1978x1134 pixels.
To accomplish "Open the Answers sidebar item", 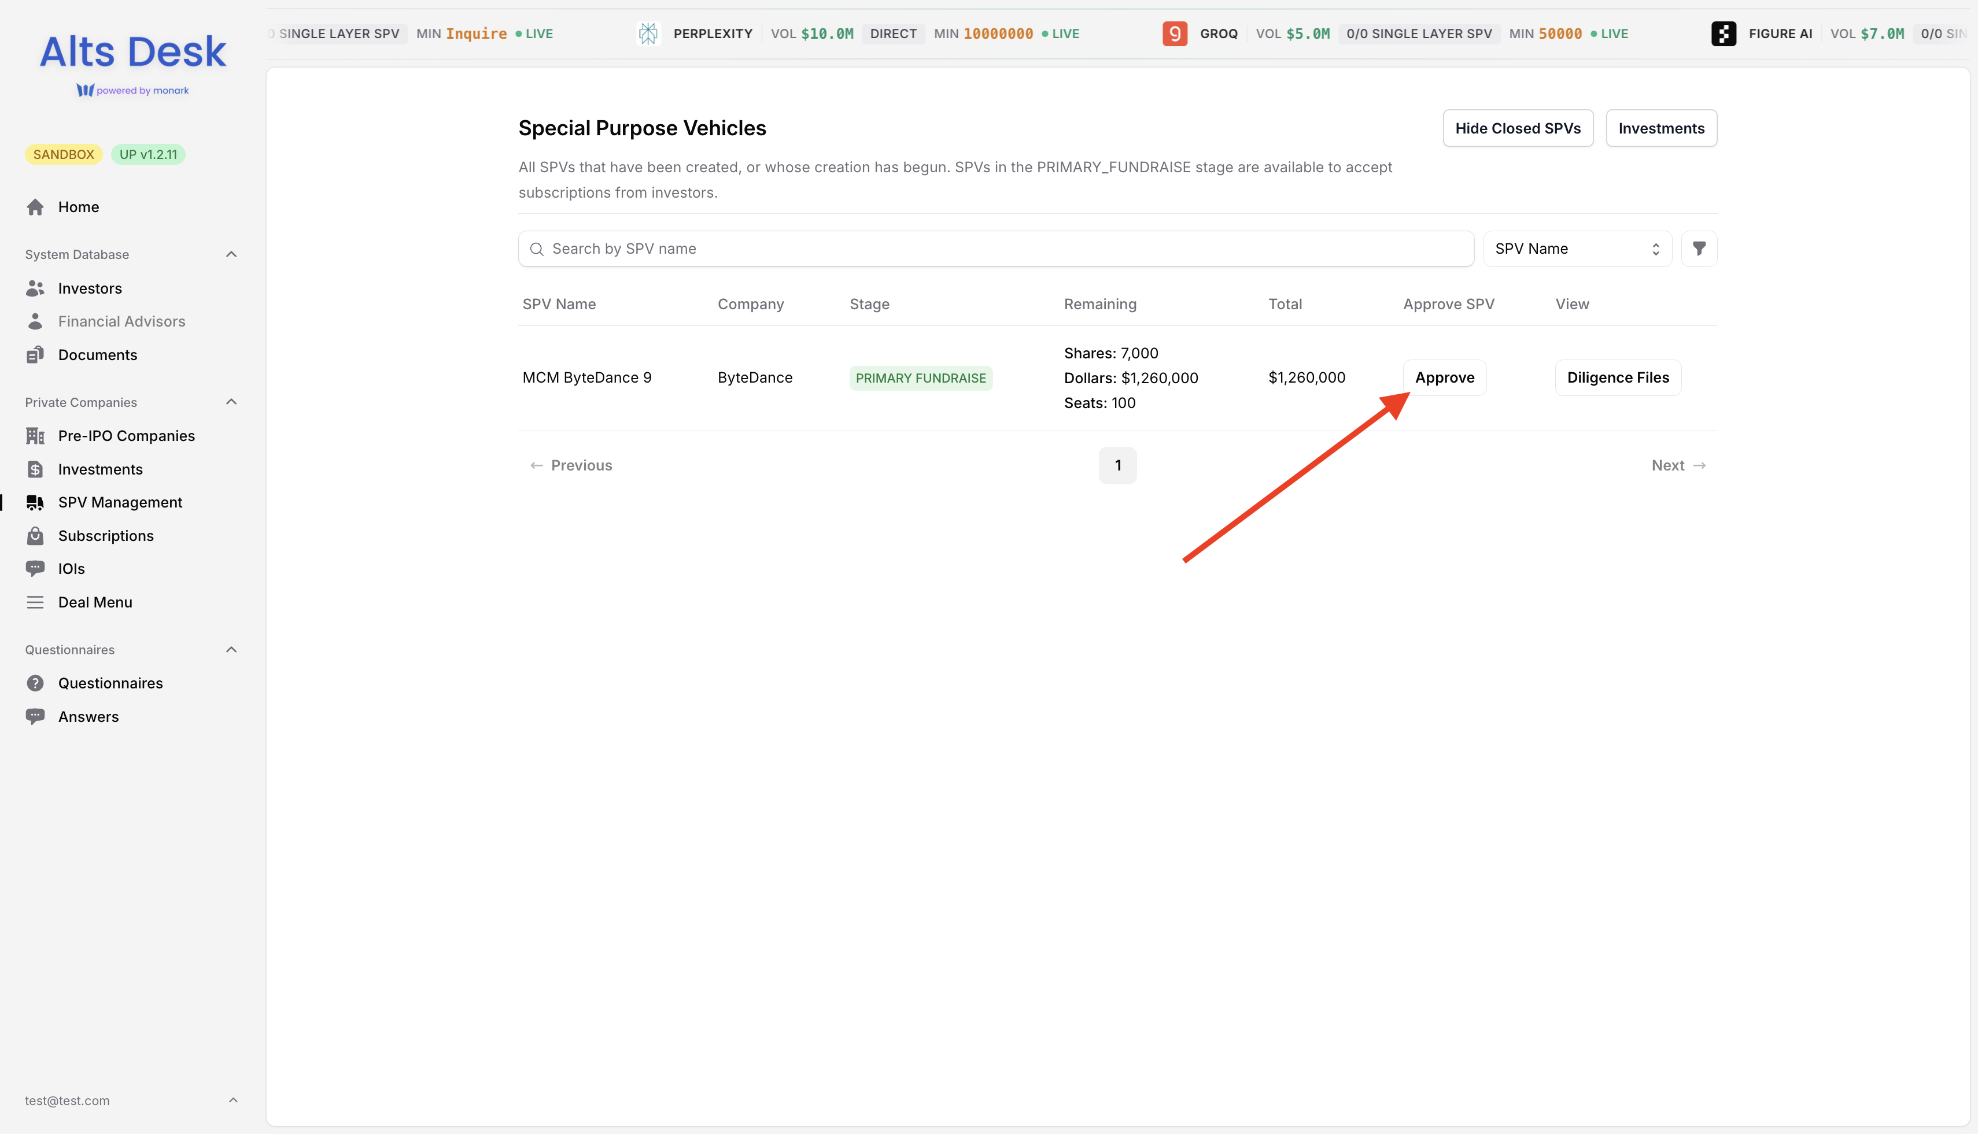I will pyautogui.click(x=88, y=717).
